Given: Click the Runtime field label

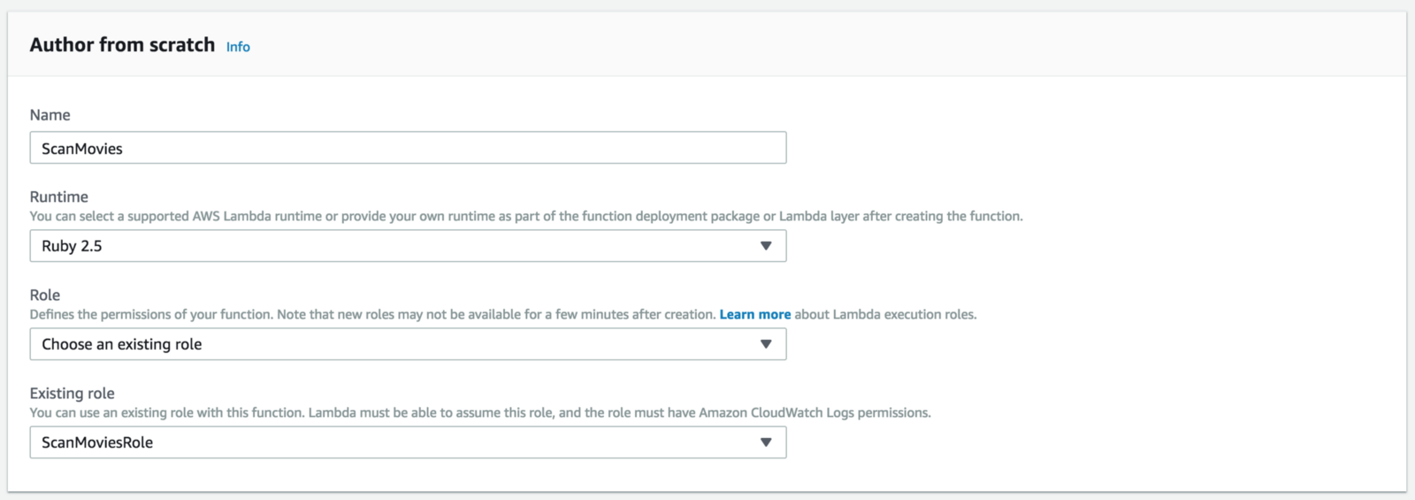Looking at the screenshot, I should tap(59, 196).
